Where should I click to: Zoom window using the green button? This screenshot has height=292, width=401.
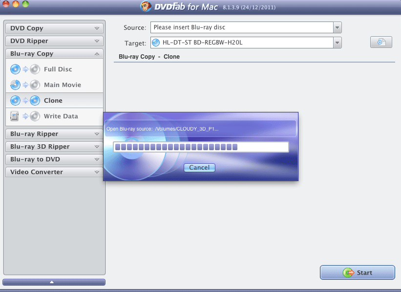click(25, 4)
